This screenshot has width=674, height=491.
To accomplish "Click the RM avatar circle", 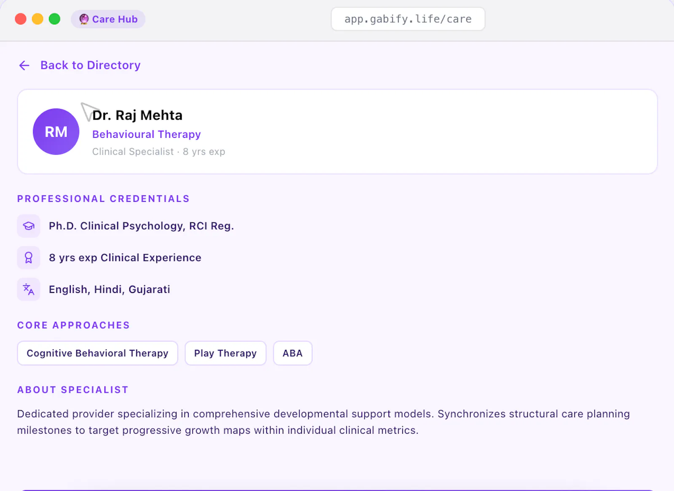I will pos(56,131).
